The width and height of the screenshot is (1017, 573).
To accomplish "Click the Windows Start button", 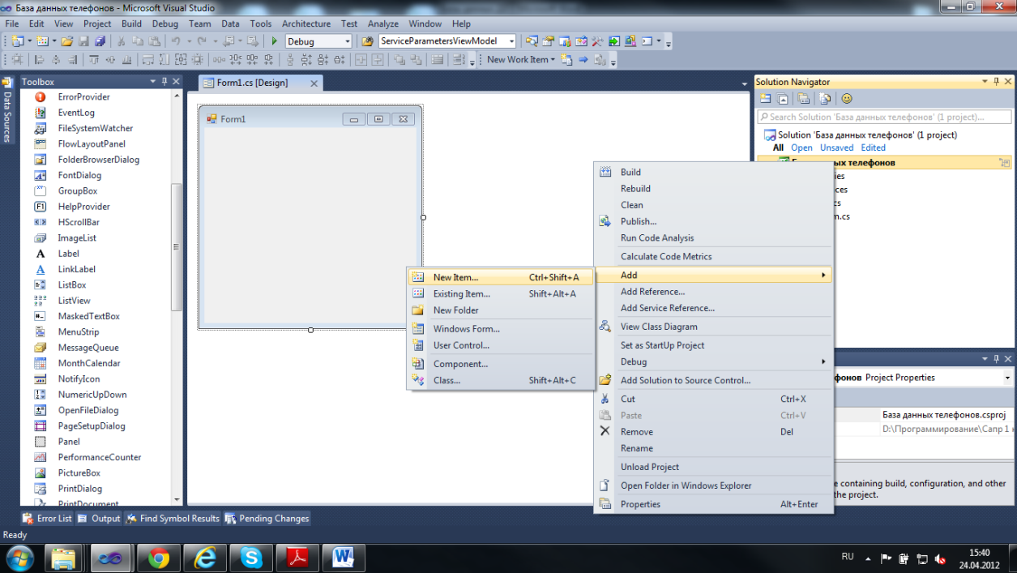I will tap(19, 558).
